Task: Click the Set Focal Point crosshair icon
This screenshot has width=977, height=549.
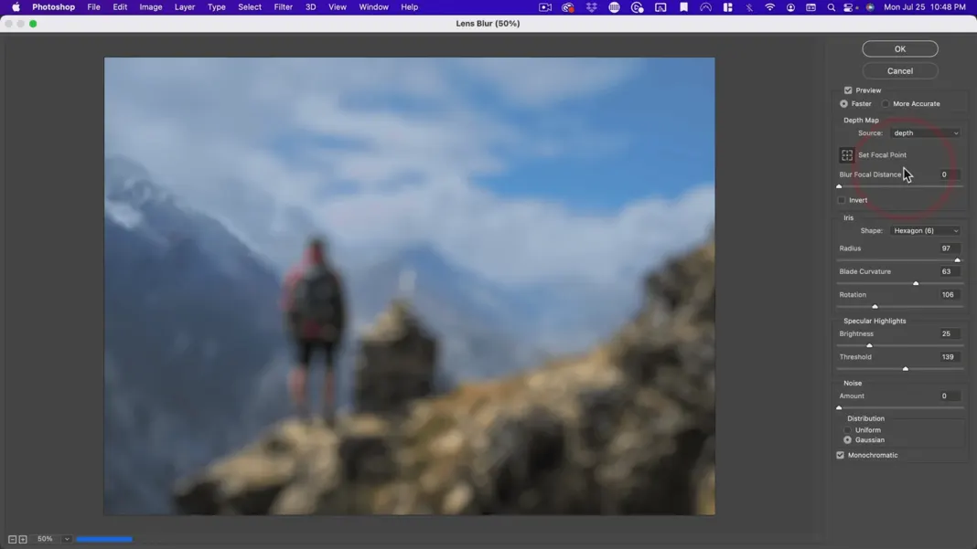Action: [847, 155]
